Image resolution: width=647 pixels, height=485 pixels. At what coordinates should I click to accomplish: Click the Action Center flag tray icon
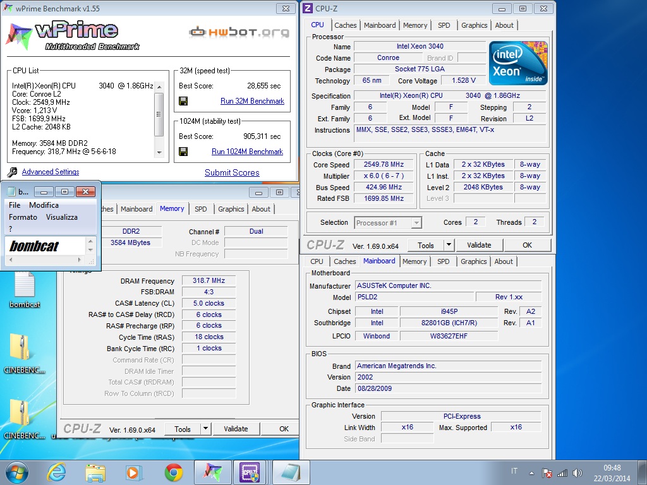pos(547,473)
